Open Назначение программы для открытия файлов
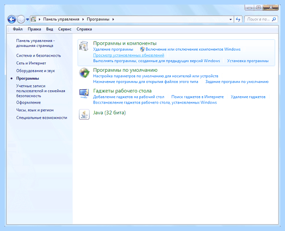 tap(146, 81)
